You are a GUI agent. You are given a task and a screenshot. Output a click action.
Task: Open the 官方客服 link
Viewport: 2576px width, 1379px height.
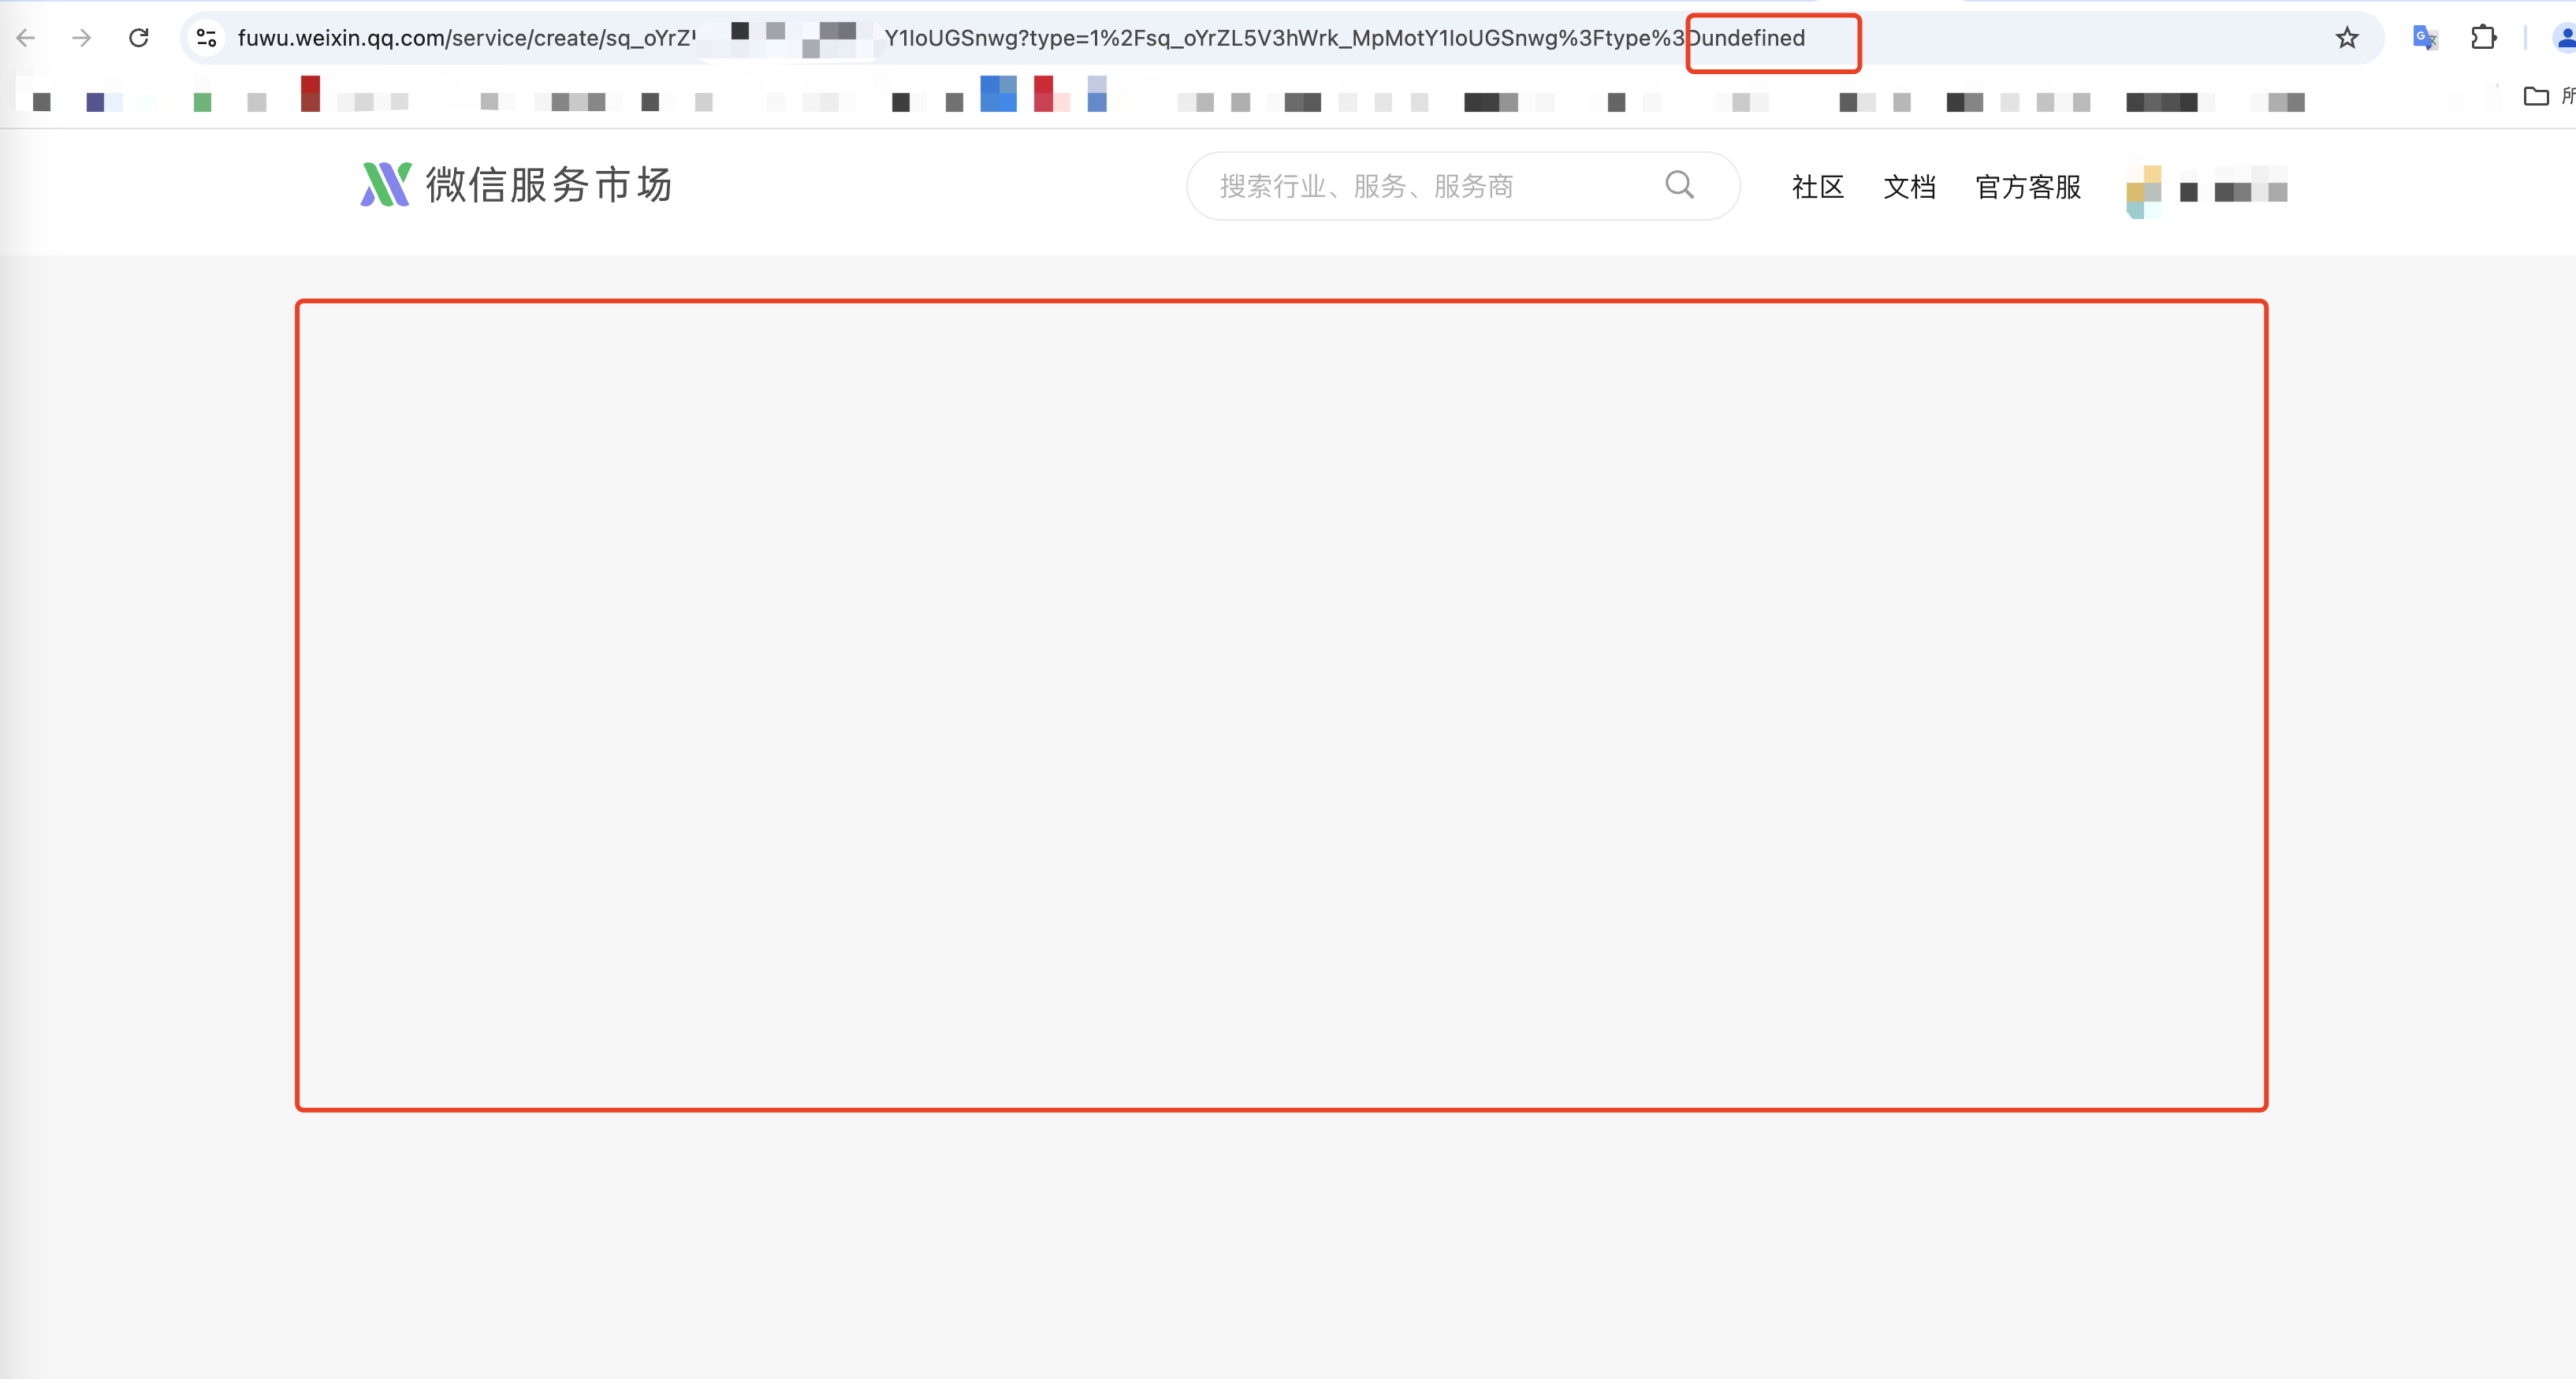(x=2027, y=187)
